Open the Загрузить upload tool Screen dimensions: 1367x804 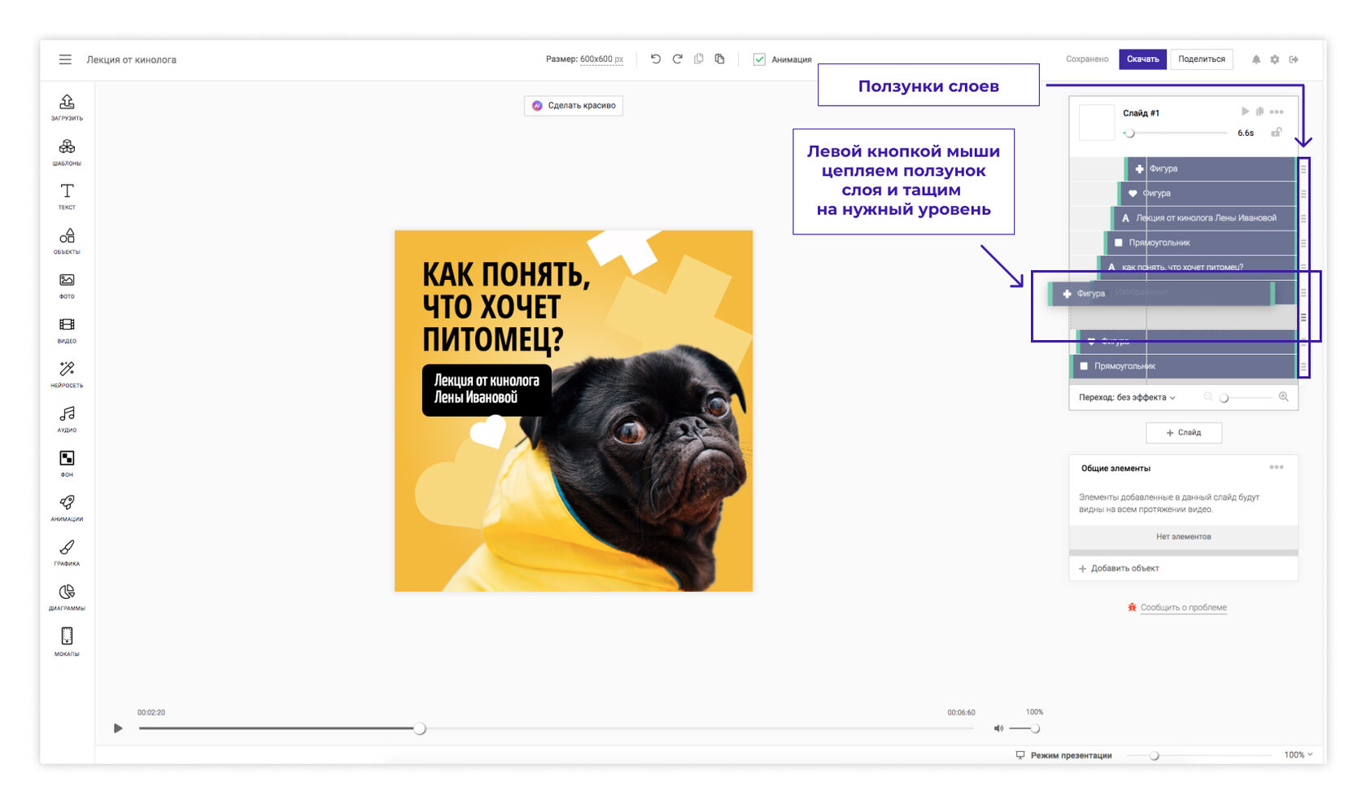point(67,107)
